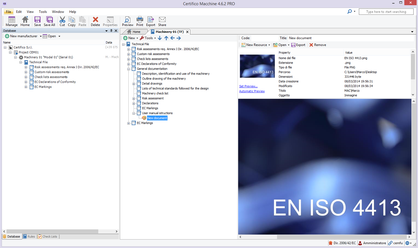Open the Edit menu
Screen dimensions: 418x248
pyautogui.click(x=19, y=12)
